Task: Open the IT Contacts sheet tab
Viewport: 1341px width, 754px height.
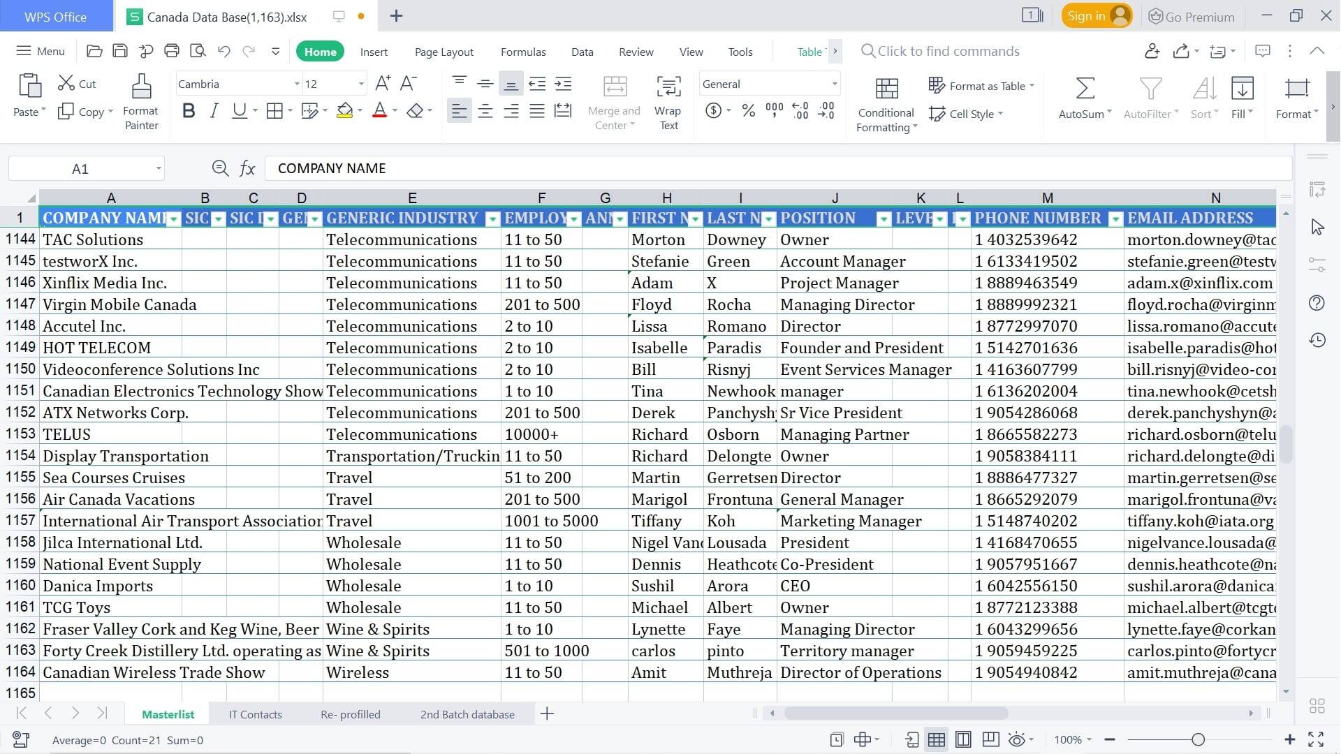Action: [255, 714]
